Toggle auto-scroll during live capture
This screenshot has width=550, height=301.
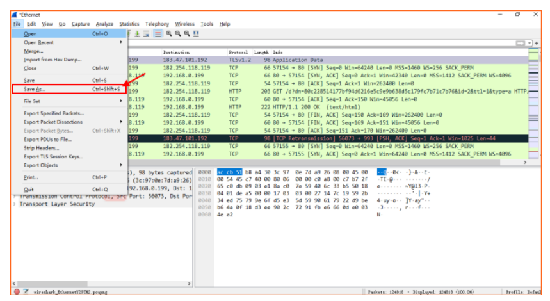click(x=147, y=33)
